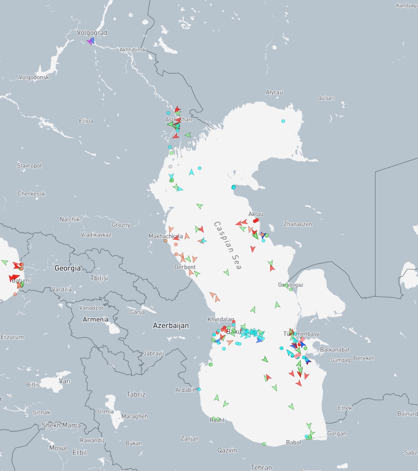
Task: Select the green vessel arrow northwest of Batumi
Action: tap(5, 262)
